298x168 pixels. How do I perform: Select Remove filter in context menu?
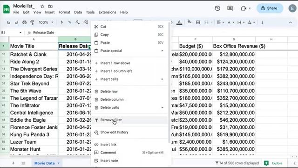pyautogui.click(x=129, y=120)
